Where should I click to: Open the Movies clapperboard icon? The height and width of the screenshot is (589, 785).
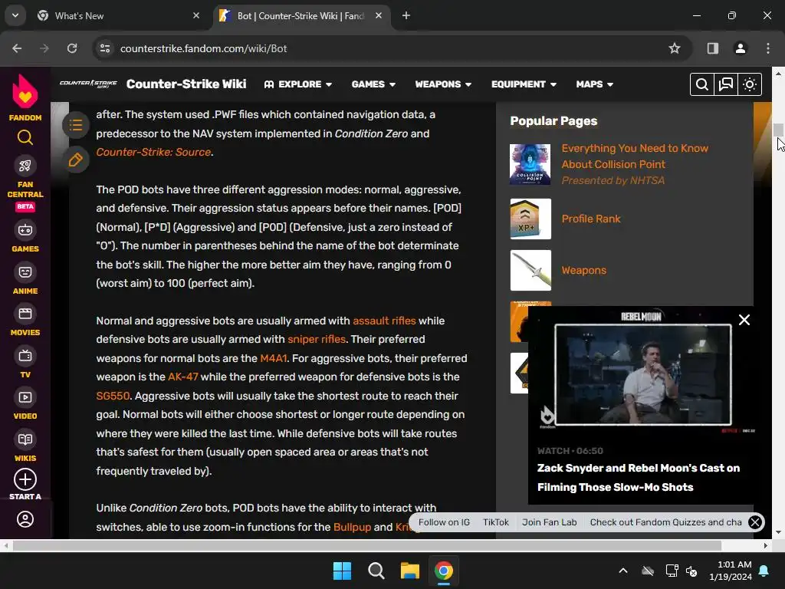pos(25,314)
